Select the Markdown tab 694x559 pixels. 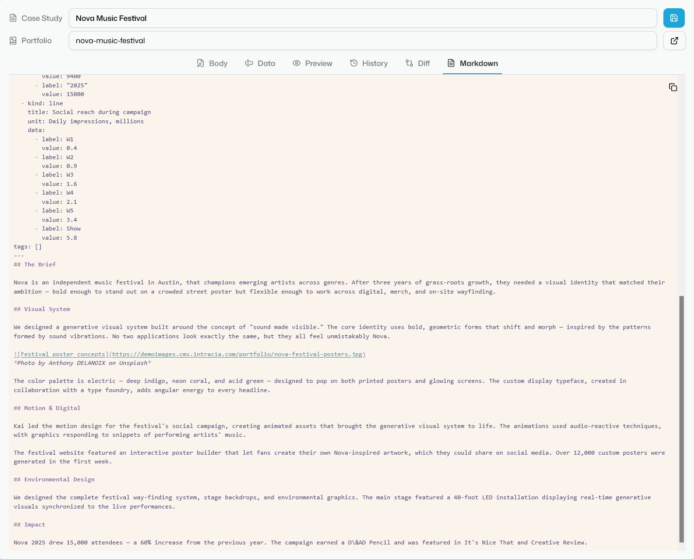[x=473, y=63]
